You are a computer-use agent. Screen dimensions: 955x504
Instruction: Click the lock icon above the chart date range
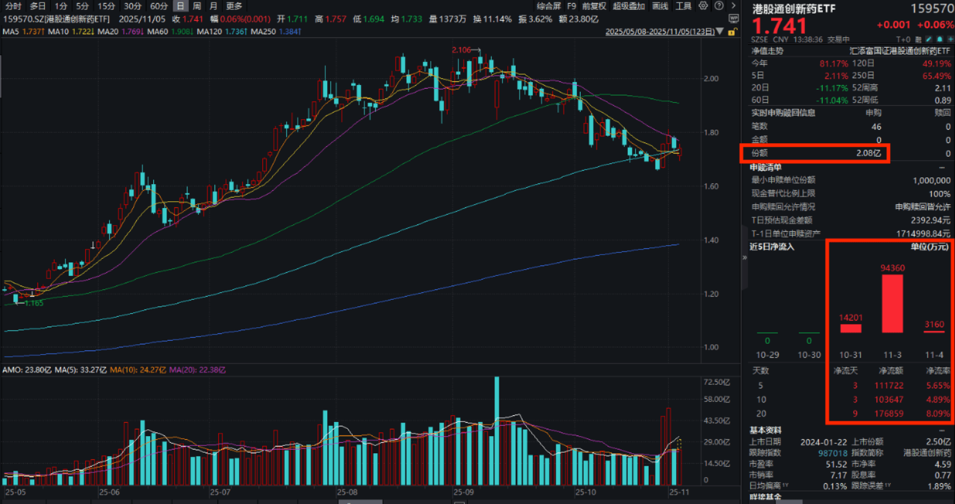coord(731,32)
